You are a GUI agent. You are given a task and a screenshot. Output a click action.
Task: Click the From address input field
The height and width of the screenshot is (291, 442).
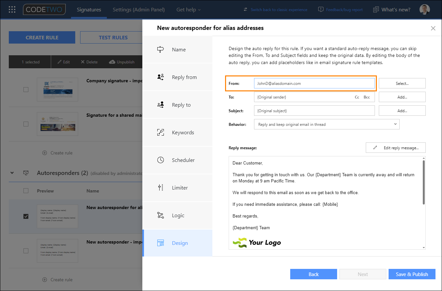pos(314,83)
